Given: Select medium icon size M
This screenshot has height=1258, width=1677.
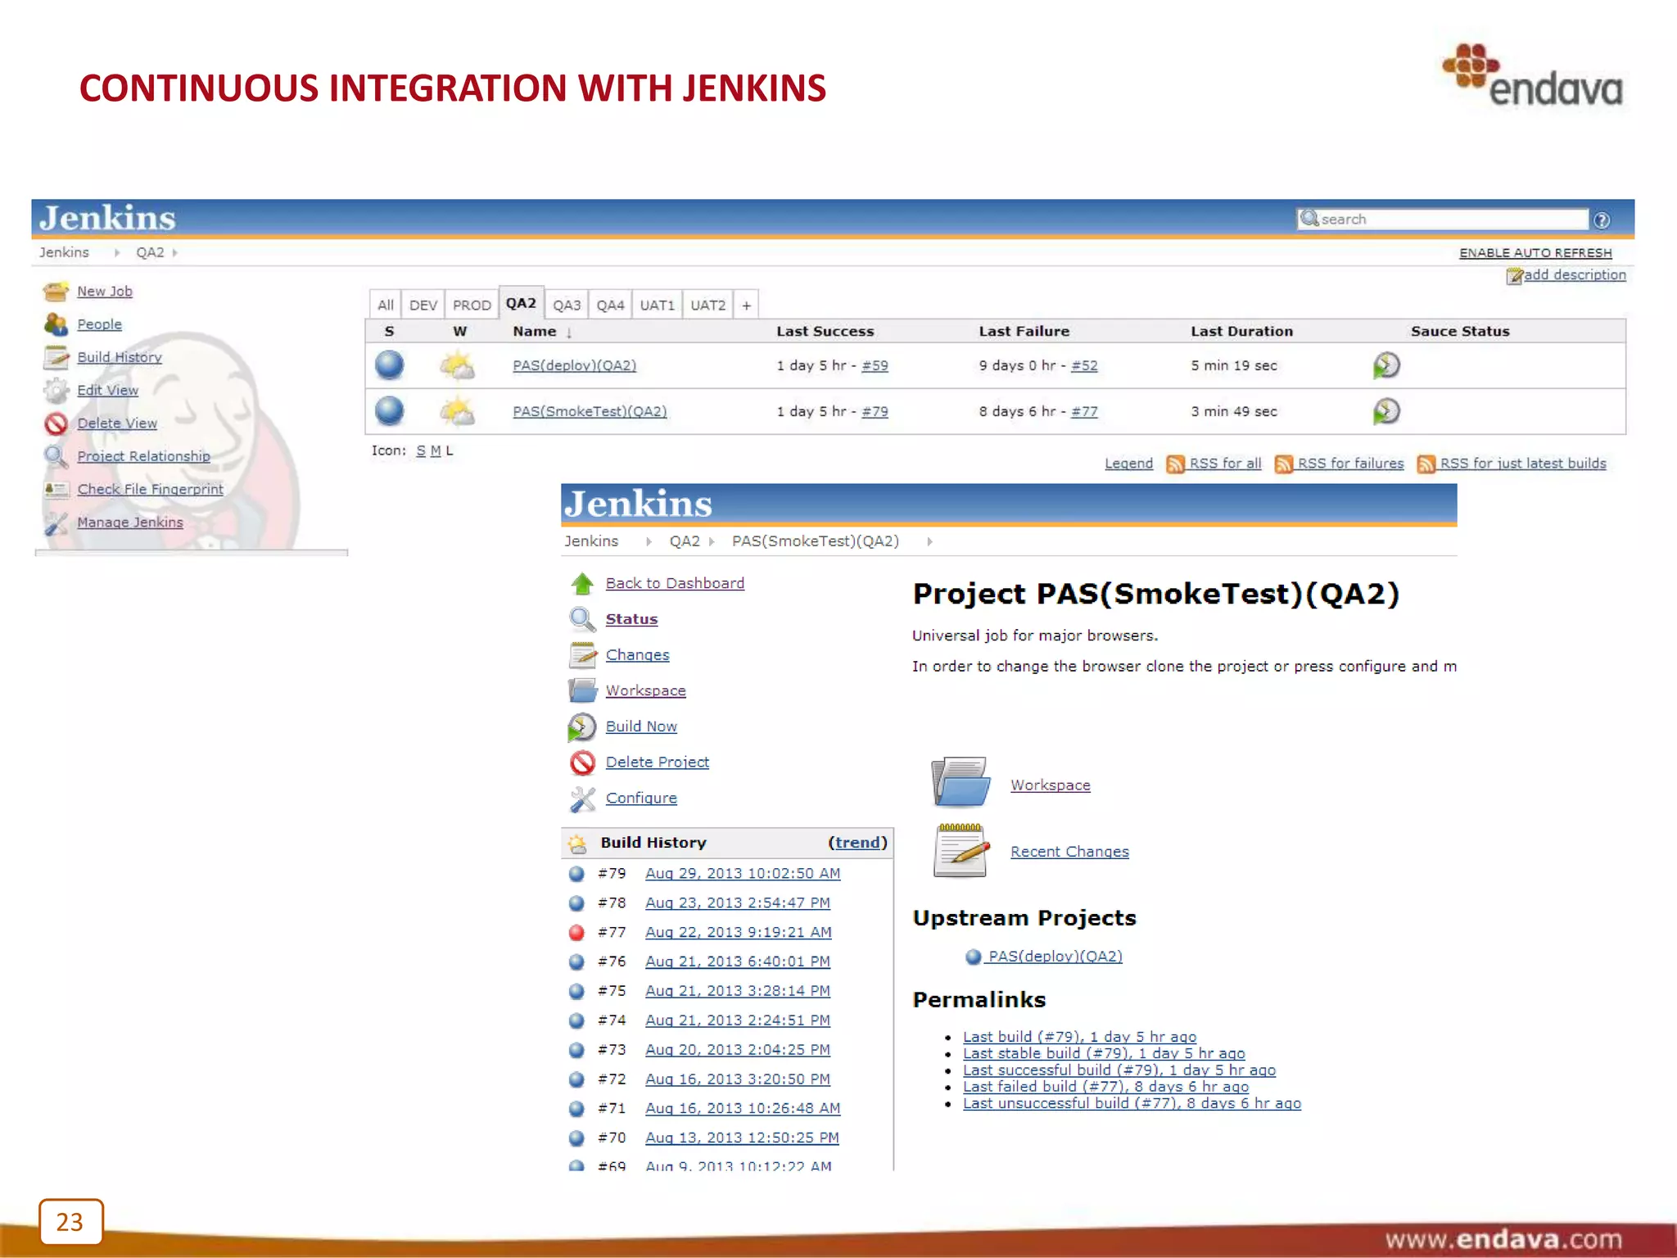Looking at the screenshot, I should point(436,451).
